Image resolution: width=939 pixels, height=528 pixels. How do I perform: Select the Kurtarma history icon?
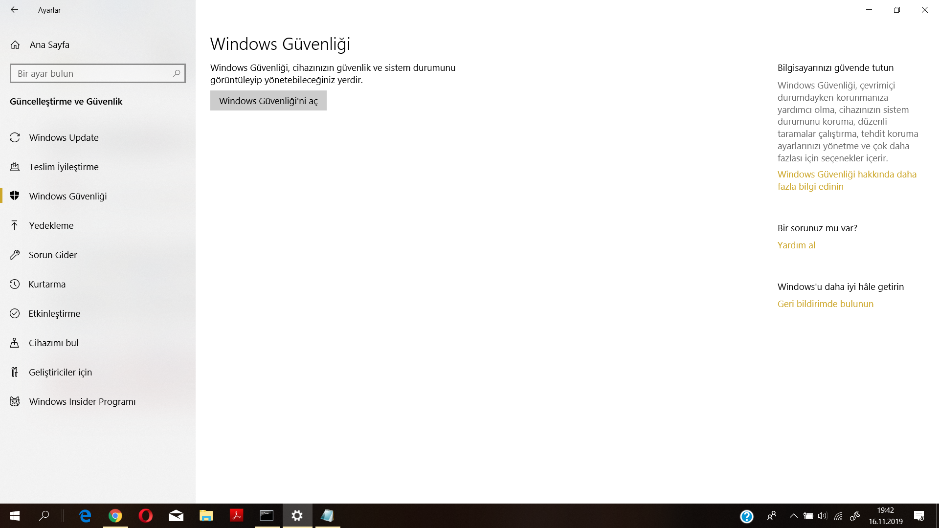pyautogui.click(x=15, y=284)
